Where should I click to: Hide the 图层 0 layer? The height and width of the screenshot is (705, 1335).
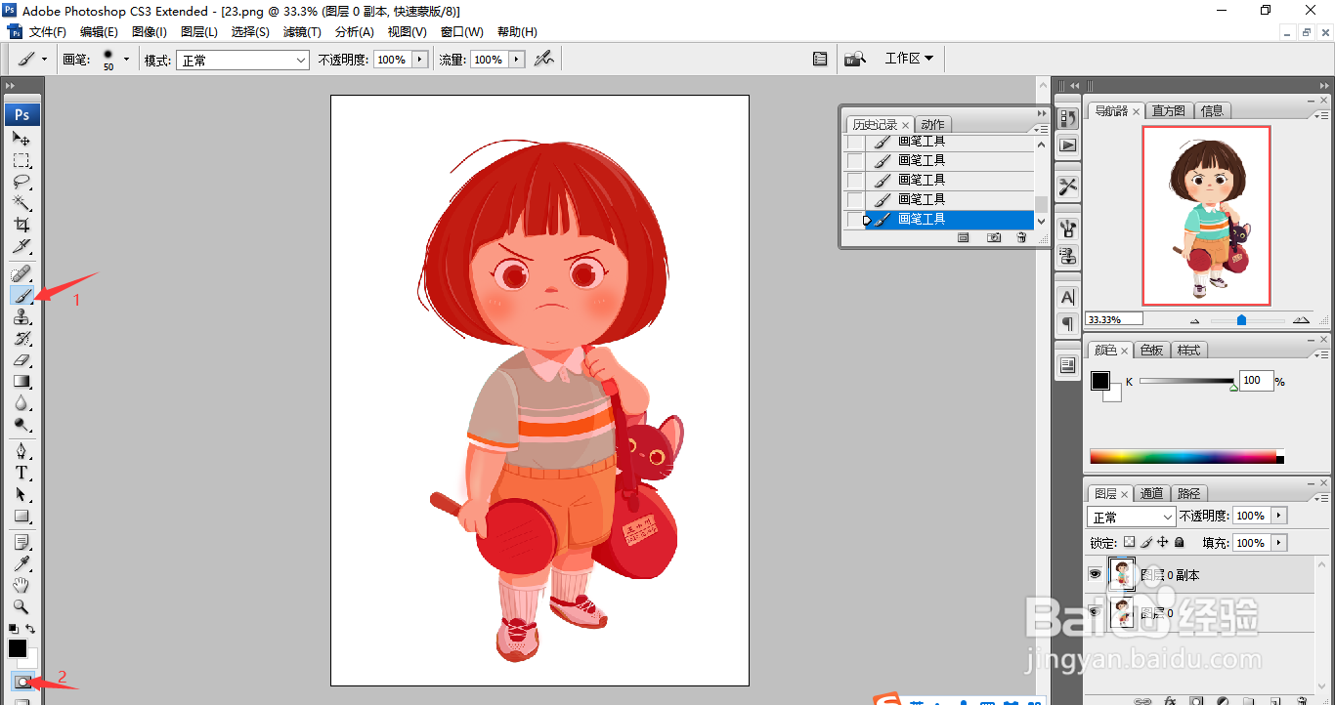pos(1096,613)
